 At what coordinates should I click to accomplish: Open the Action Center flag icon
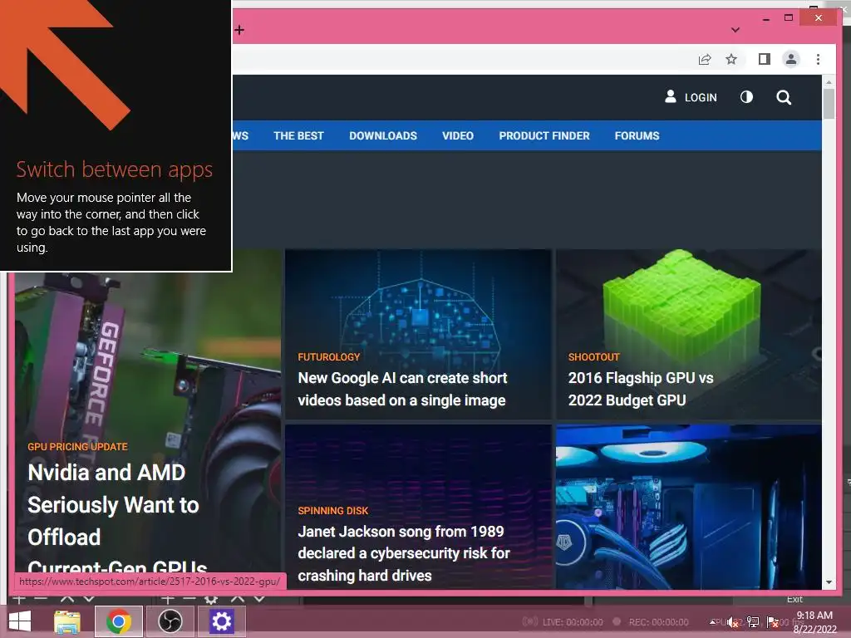[772, 621]
